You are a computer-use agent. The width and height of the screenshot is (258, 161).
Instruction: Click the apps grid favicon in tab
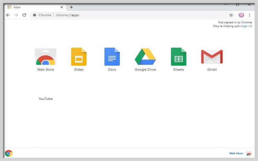(9, 7)
